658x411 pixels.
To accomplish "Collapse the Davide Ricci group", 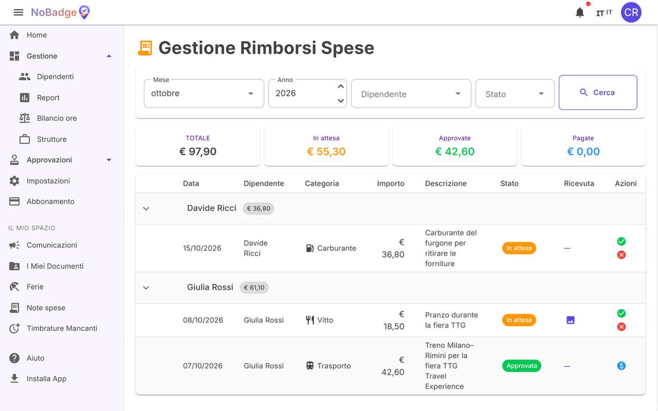I will click(146, 208).
